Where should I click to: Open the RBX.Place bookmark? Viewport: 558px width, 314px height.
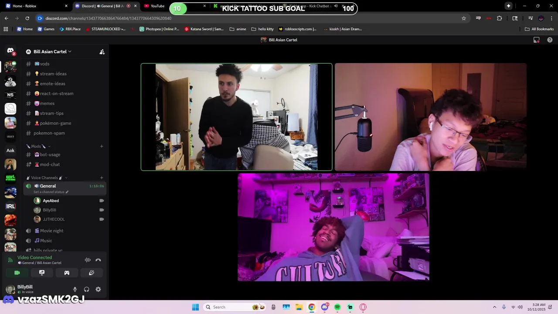coord(69,29)
